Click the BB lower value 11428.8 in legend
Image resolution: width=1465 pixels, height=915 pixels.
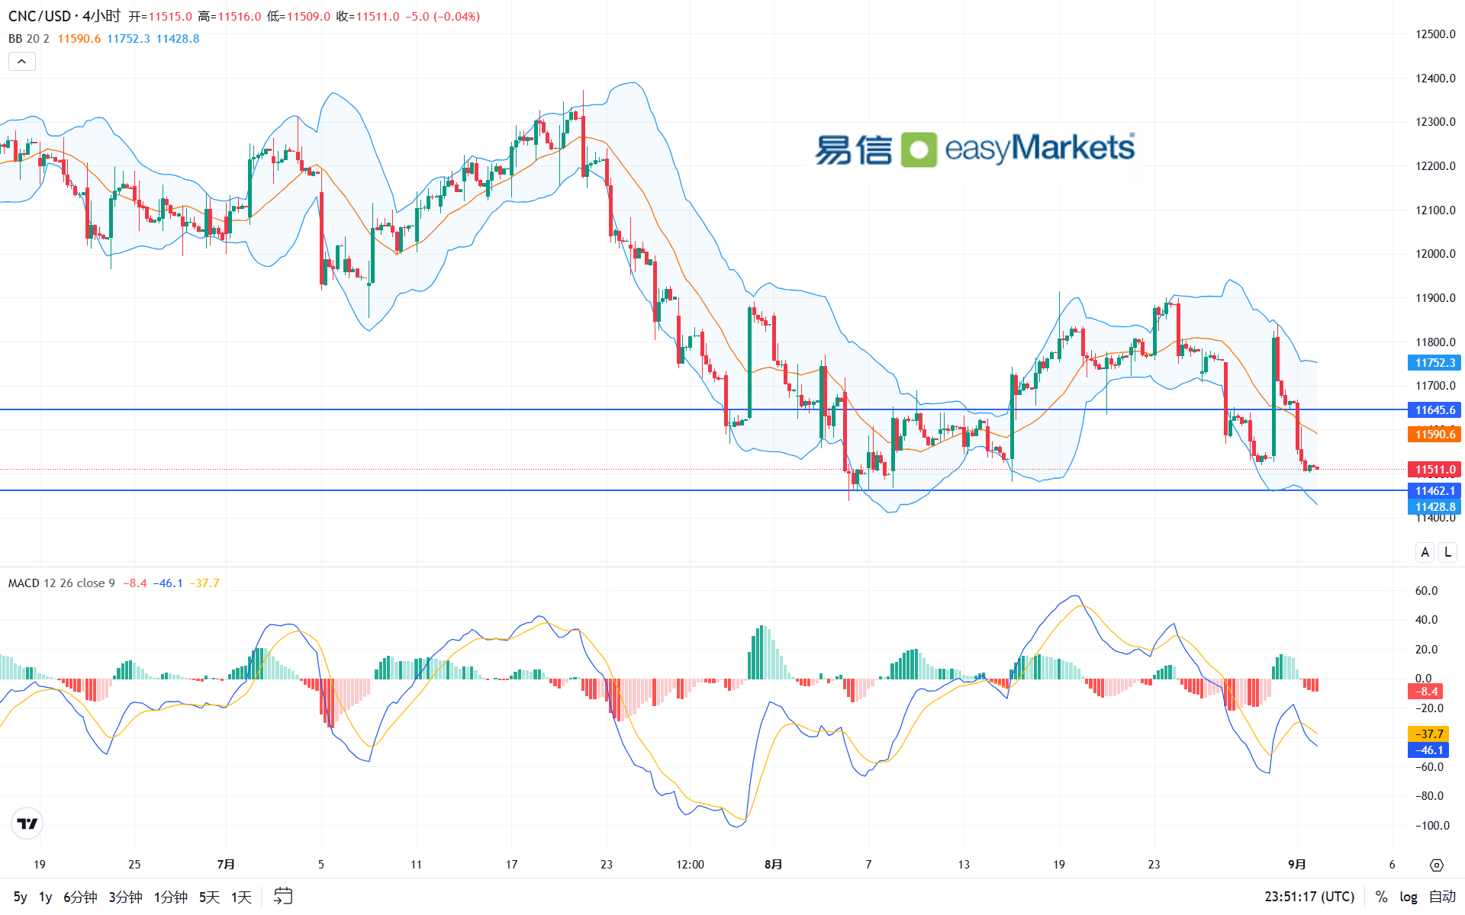178,39
